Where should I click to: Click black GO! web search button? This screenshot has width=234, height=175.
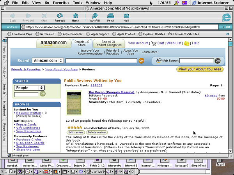[218, 61]
